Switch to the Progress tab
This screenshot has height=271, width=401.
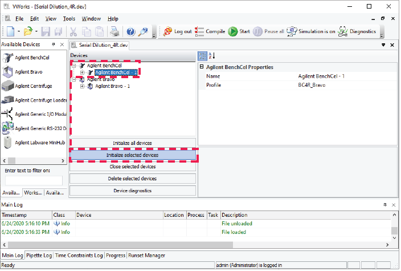coord(116,256)
